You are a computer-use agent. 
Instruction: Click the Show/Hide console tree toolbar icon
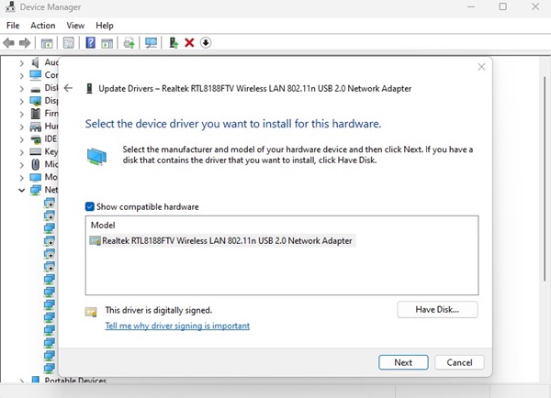tap(47, 43)
